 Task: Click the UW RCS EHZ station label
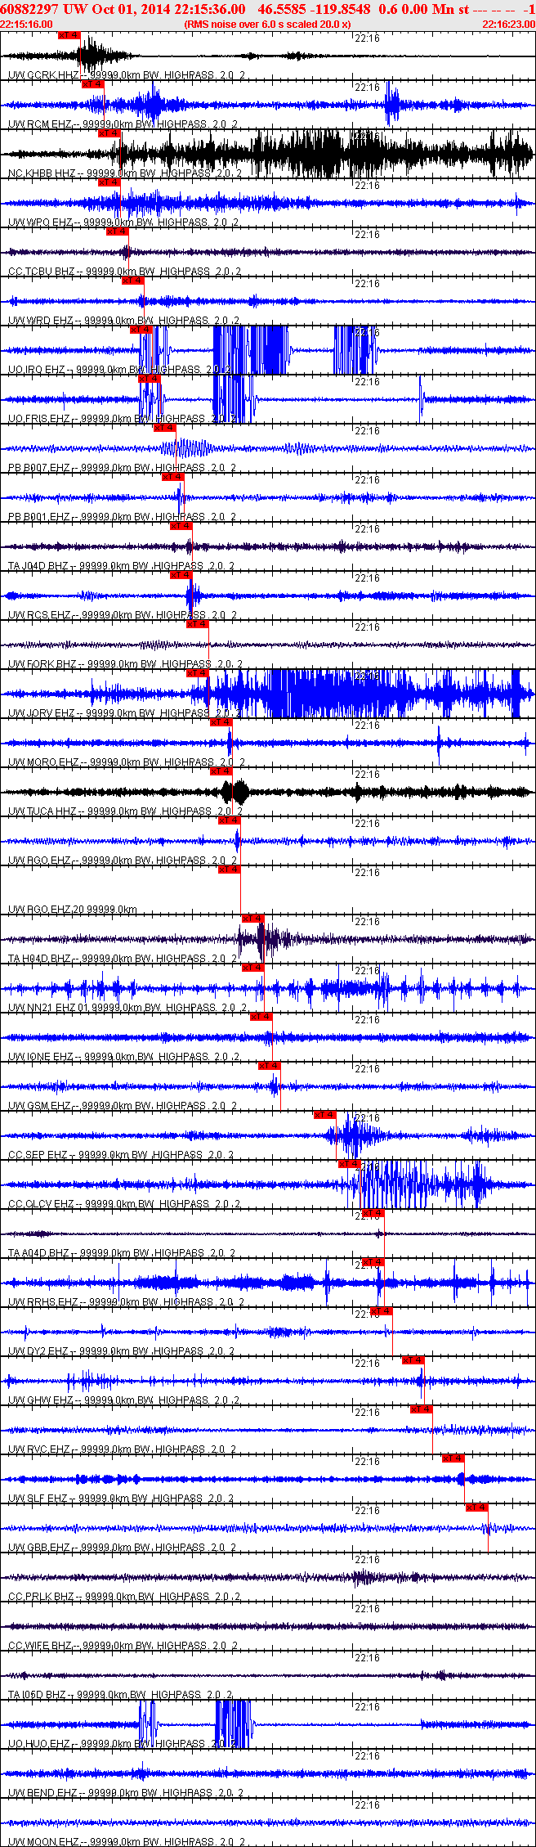122,615
